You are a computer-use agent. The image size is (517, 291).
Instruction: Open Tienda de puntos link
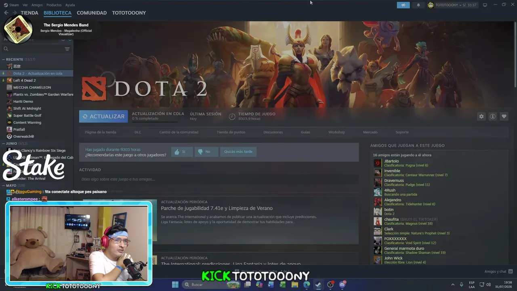(231, 132)
